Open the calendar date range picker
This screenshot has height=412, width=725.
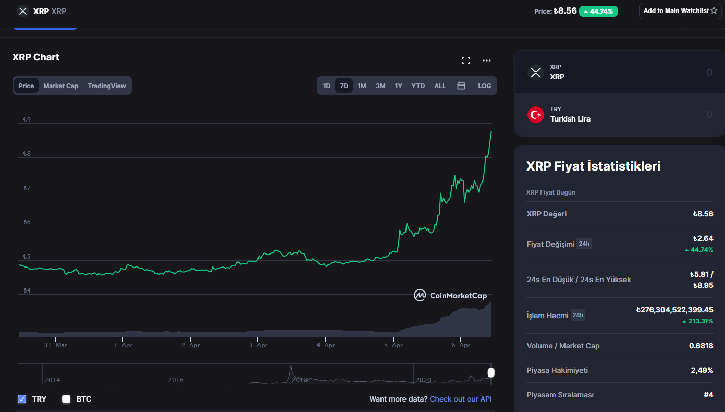point(461,86)
